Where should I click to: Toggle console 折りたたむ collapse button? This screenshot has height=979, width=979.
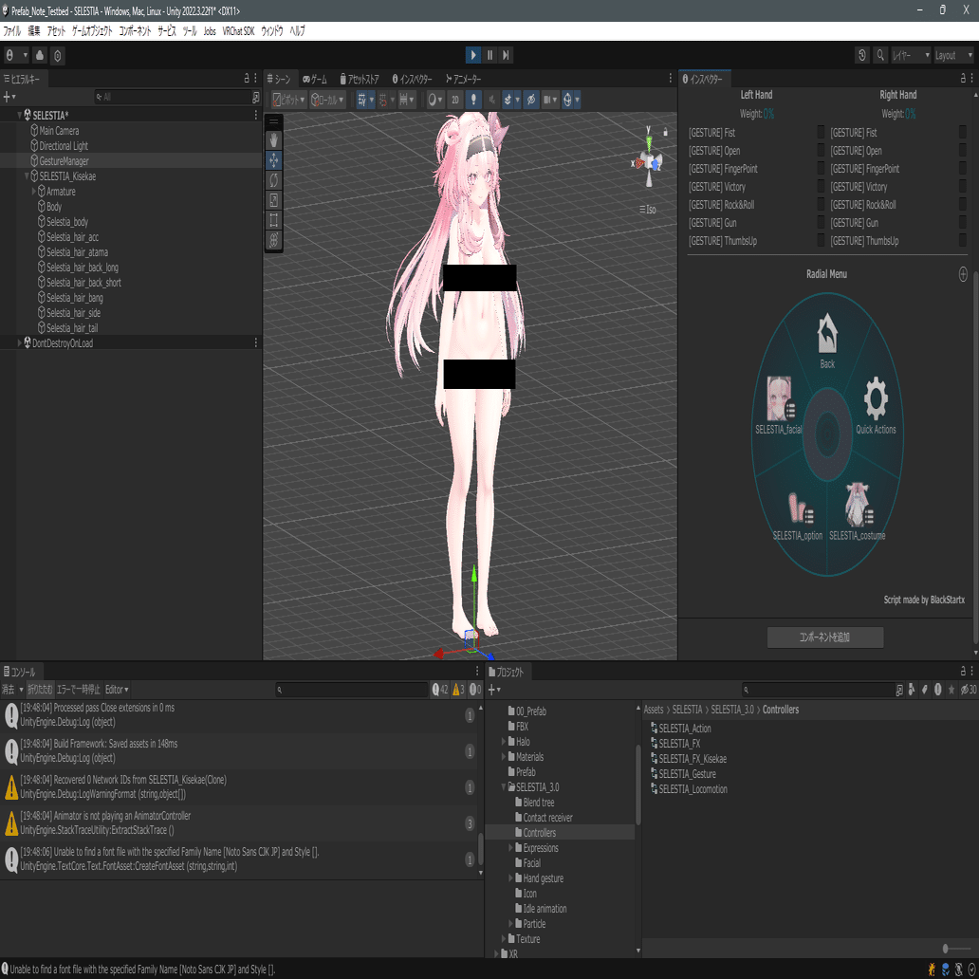pos(40,690)
